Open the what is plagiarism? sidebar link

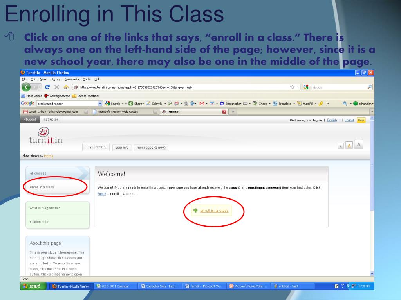click(x=58, y=208)
